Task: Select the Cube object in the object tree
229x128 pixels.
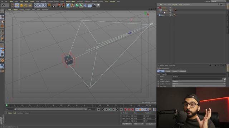Action: pyautogui.click(x=163, y=15)
